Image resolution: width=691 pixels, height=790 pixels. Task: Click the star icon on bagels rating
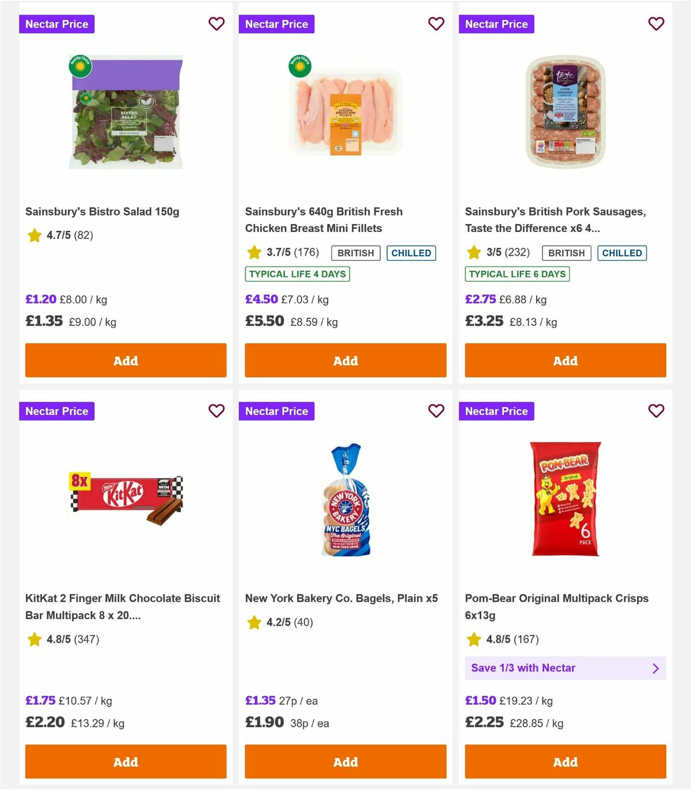253,622
